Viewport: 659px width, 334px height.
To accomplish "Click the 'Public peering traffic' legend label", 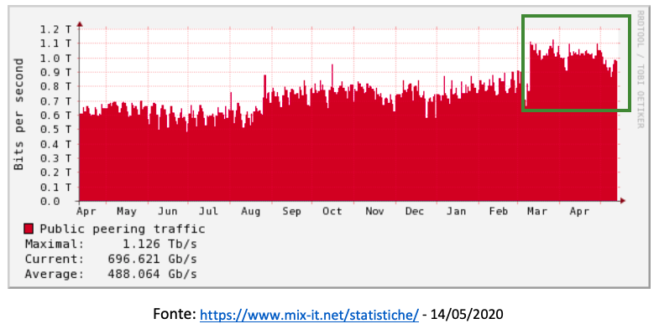I will (x=123, y=229).
